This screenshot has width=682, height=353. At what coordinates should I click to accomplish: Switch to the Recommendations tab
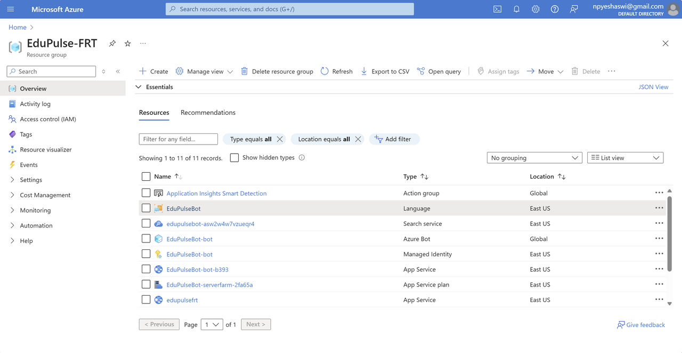pyautogui.click(x=208, y=113)
